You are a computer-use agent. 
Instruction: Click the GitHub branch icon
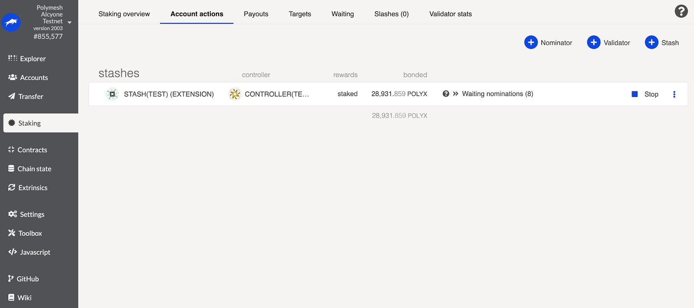(x=11, y=279)
